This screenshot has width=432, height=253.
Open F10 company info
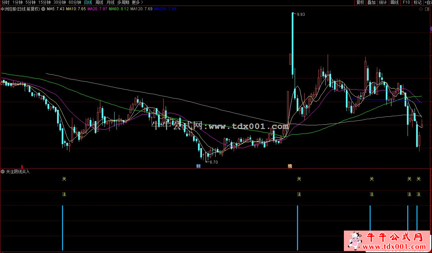pos(406,2)
